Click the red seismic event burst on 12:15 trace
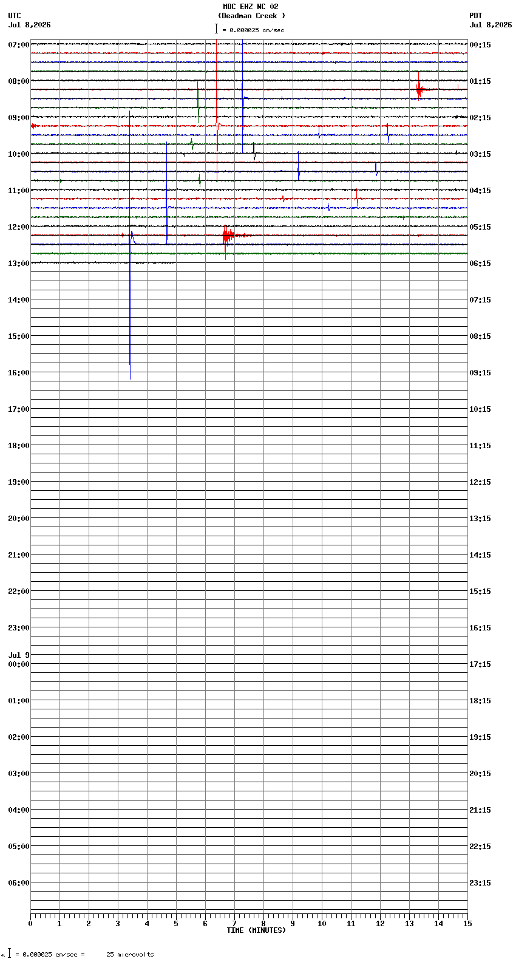This screenshot has height=962, width=516. point(229,236)
